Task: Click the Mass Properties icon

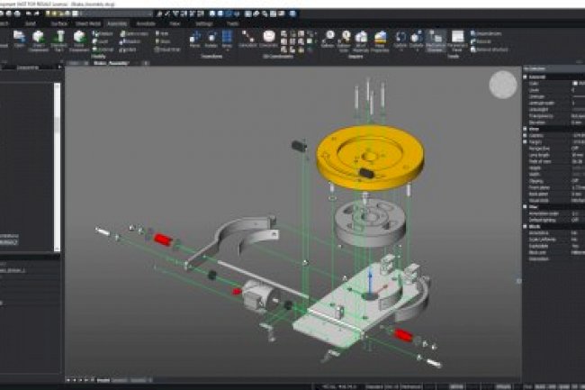Action: point(382,40)
